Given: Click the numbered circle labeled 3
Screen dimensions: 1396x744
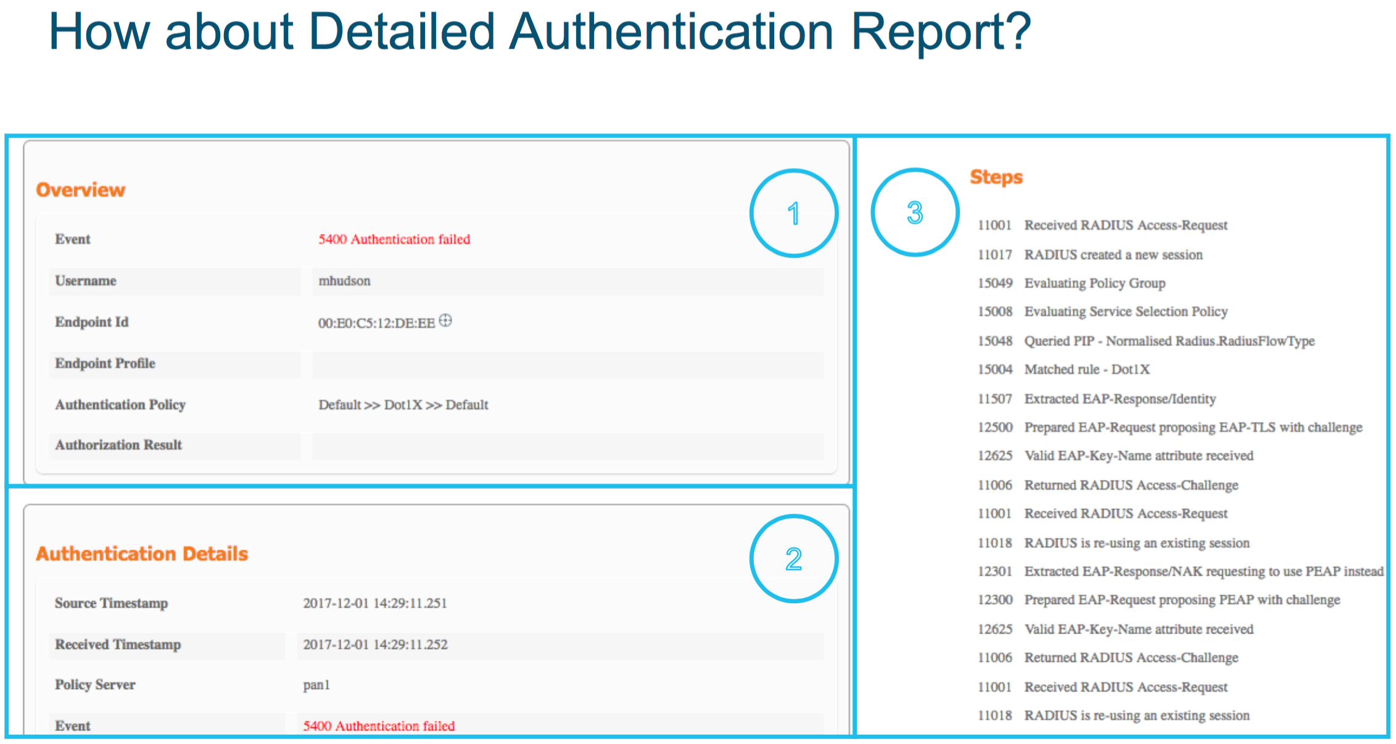Looking at the screenshot, I should (x=914, y=211).
